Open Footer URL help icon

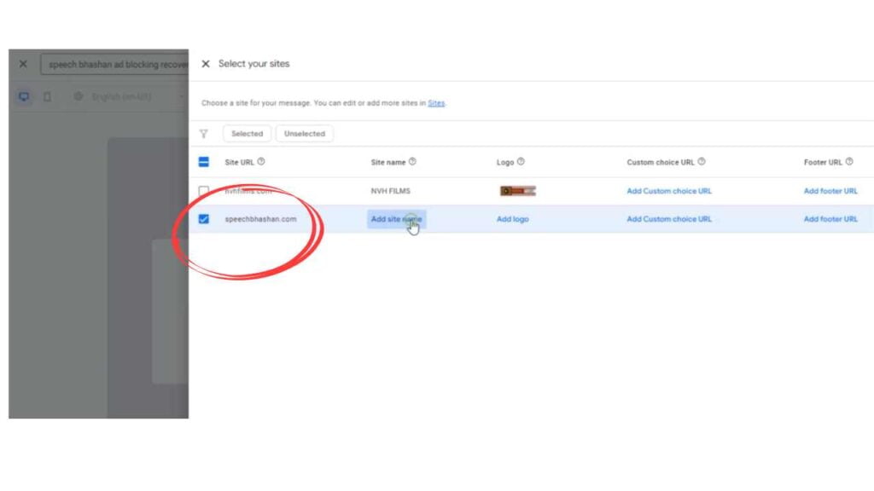pyautogui.click(x=849, y=161)
